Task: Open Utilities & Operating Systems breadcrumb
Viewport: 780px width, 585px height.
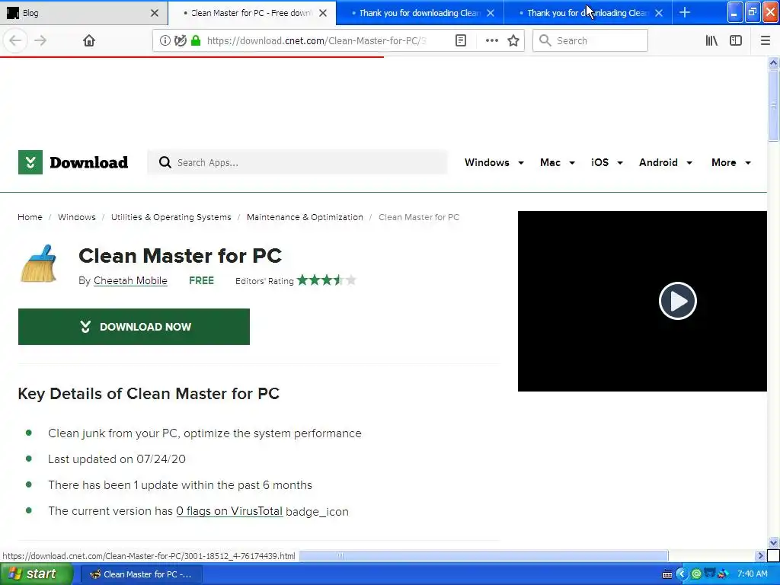Action: [x=171, y=217]
